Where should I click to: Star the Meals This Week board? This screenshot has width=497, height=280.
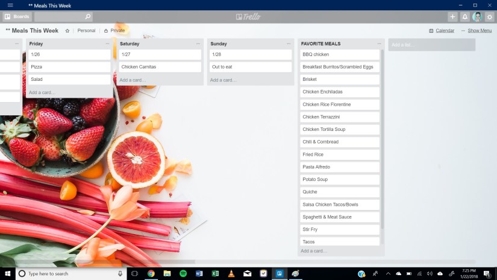coord(67,31)
